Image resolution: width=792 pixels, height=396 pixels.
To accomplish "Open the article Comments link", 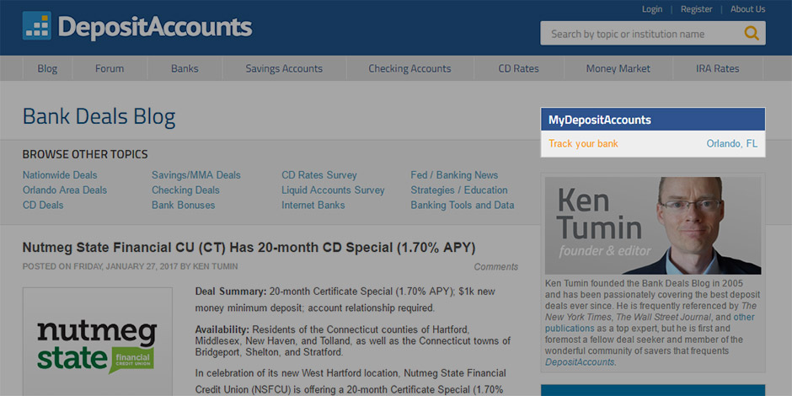I will (x=496, y=267).
